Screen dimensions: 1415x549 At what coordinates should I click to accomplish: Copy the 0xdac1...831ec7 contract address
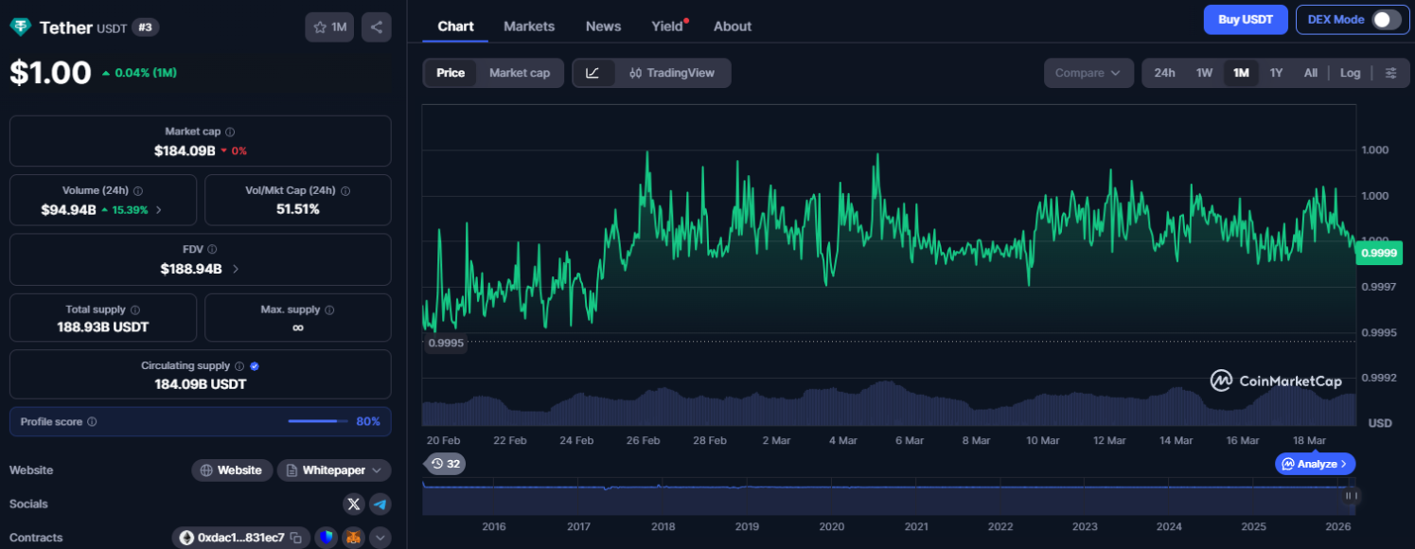296,538
